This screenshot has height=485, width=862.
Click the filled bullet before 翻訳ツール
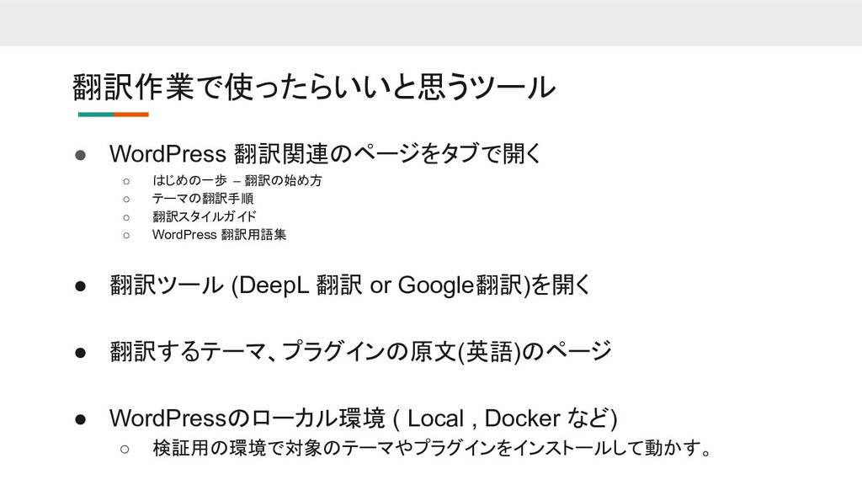pos(80,286)
